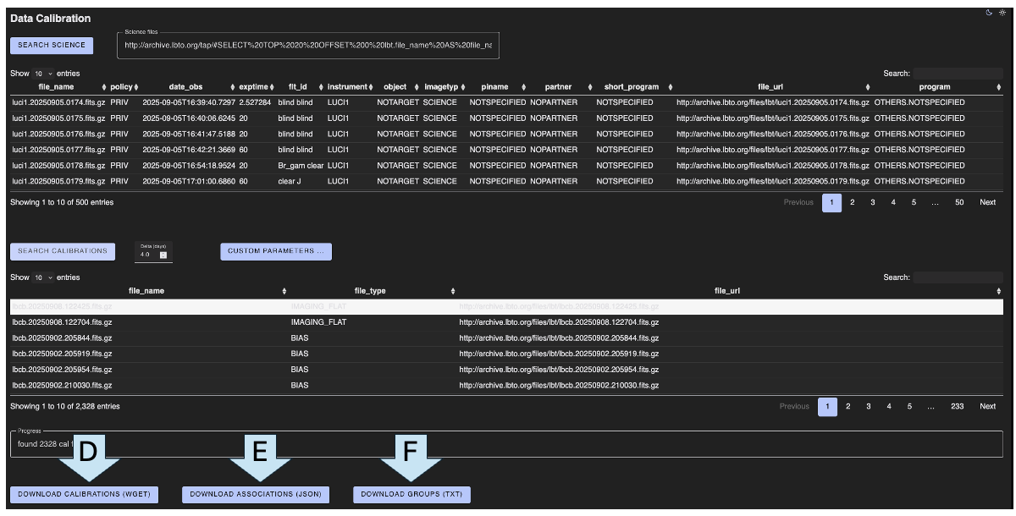Sort science table by program column

pos(934,86)
